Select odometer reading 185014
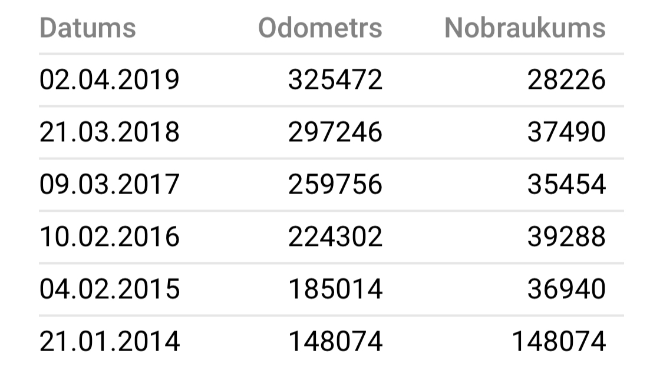Image resolution: width=663 pixels, height=370 pixels. tap(335, 289)
